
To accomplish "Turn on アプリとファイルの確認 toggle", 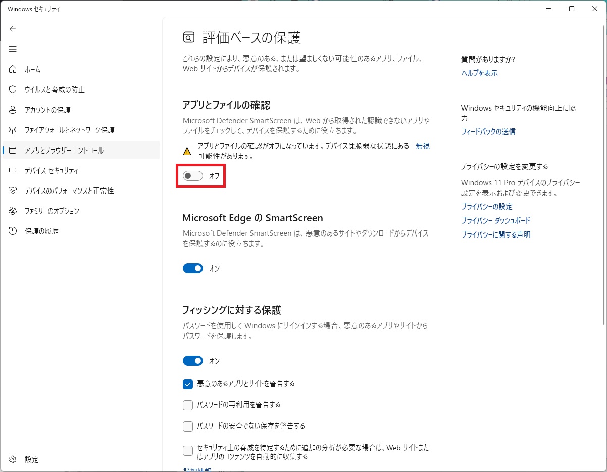I will 193,176.
